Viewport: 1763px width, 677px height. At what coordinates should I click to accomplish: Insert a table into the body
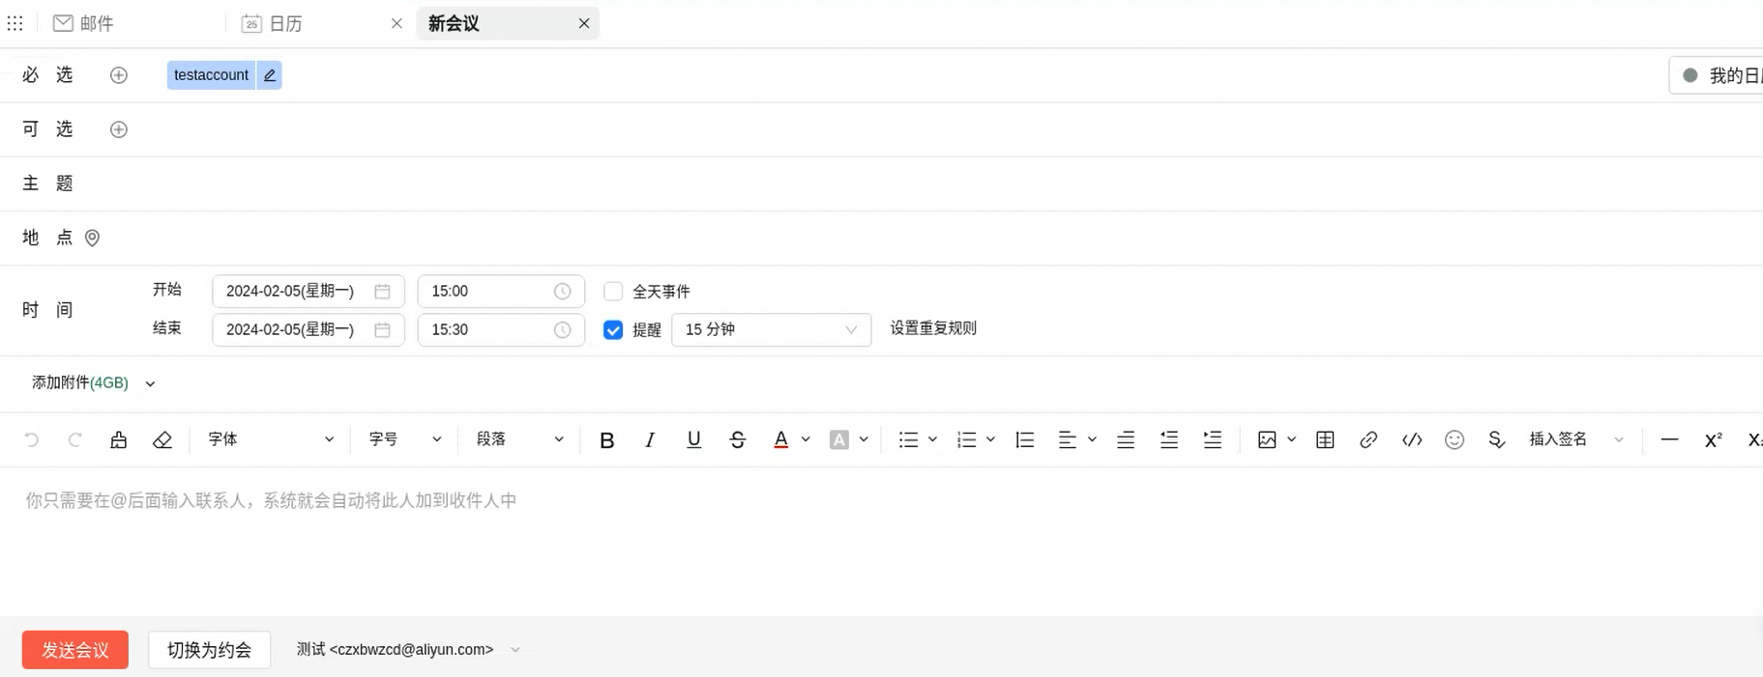coord(1325,440)
